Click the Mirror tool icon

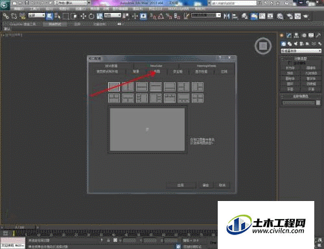pos(226,16)
